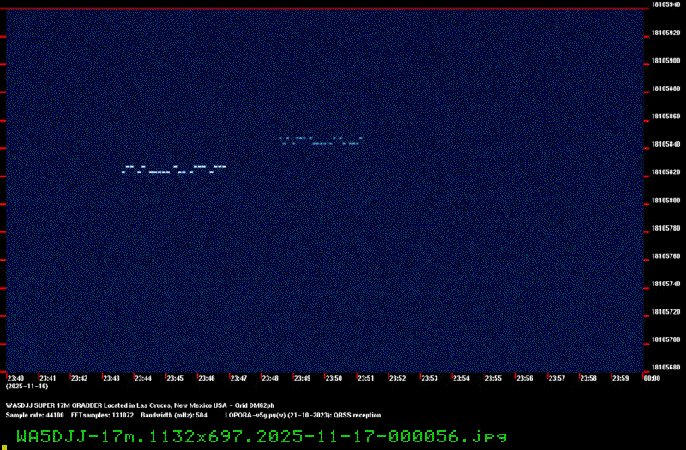This screenshot has height=450, width=686.
Task: Click the 18105780 frequency label
Action: pos(666,228)
